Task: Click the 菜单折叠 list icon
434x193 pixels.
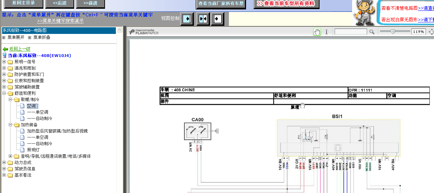Action: point(30,37)
